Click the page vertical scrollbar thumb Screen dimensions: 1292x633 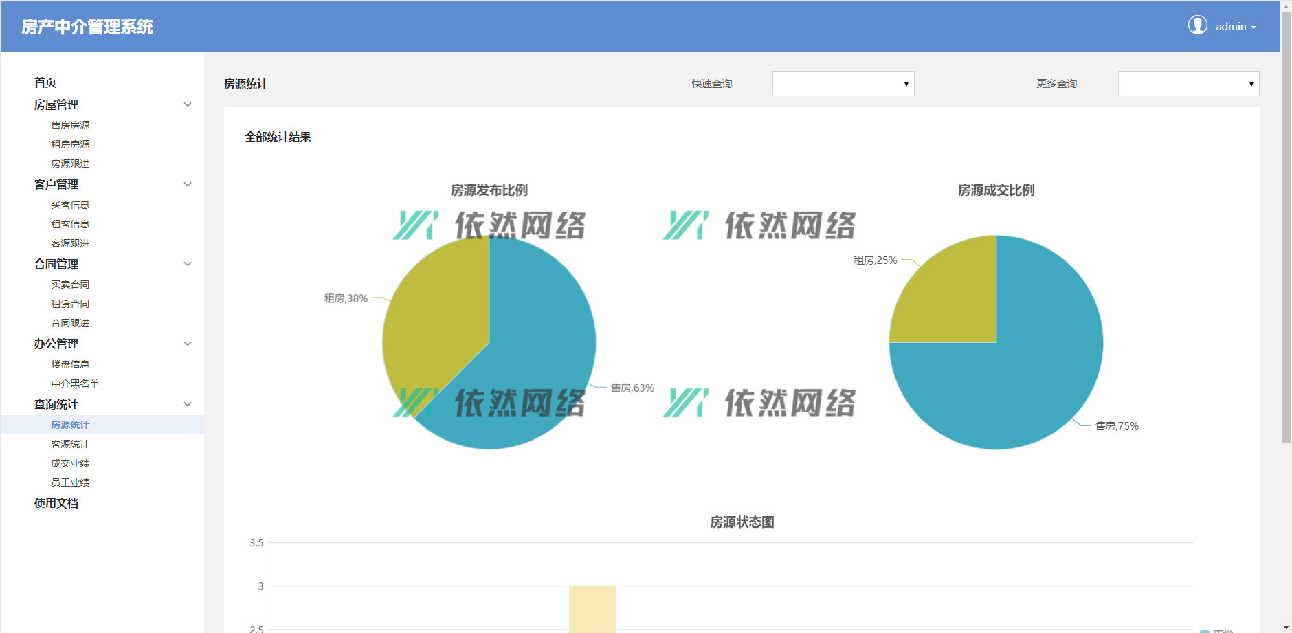click(1286, 227)
